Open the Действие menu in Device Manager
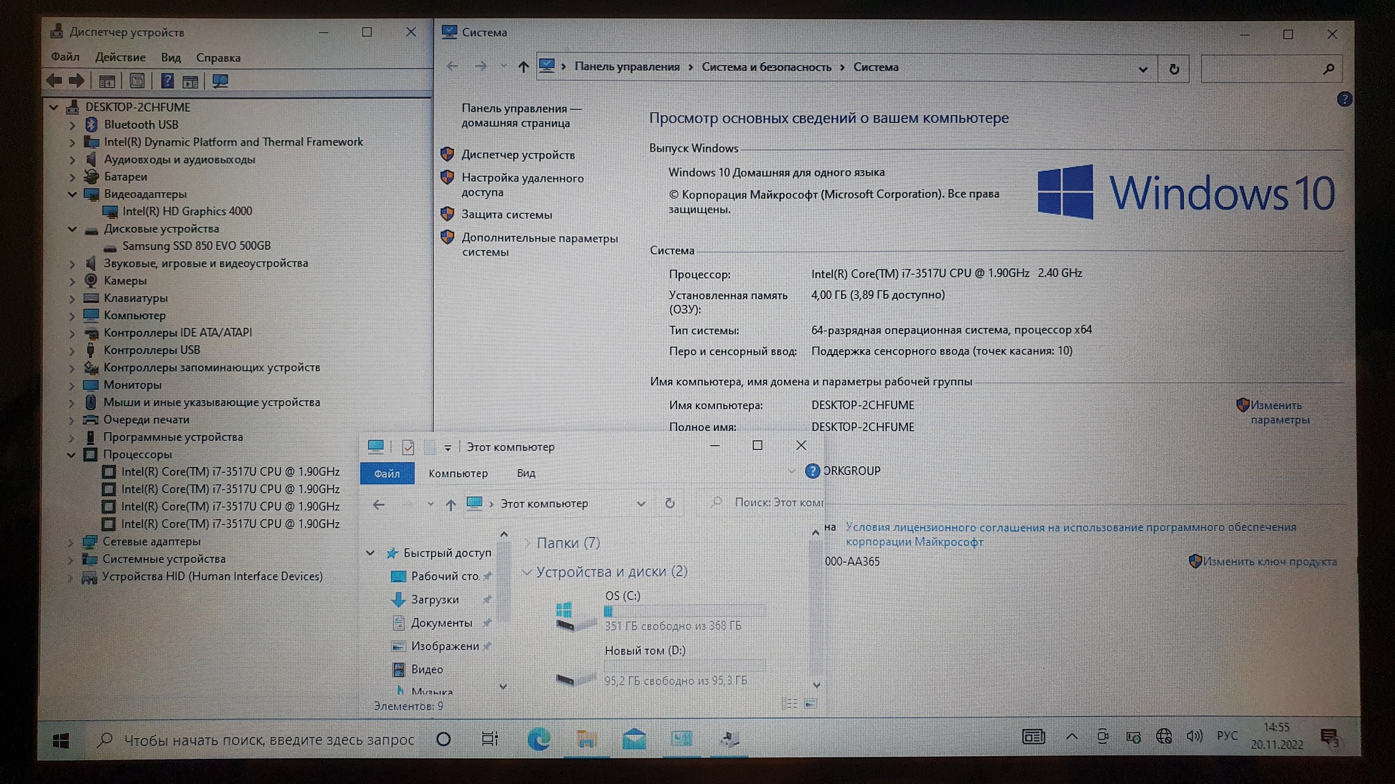The height and width of the screenshot is (784, 1395). coord(120,57)
